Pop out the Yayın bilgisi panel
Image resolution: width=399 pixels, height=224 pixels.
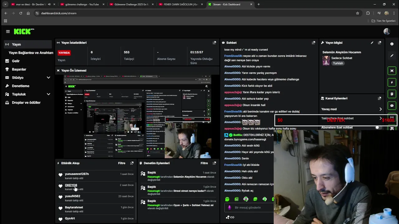(379, 43)
